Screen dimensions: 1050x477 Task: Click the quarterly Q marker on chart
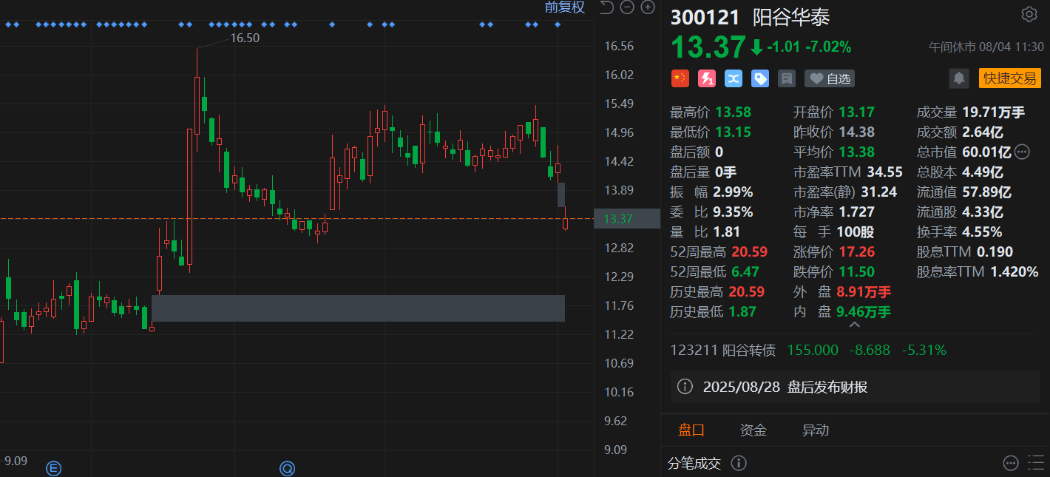pos(287,467)
